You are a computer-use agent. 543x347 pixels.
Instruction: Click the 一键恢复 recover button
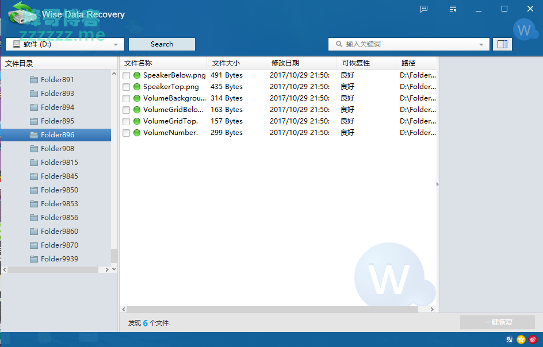click(498, 322)
